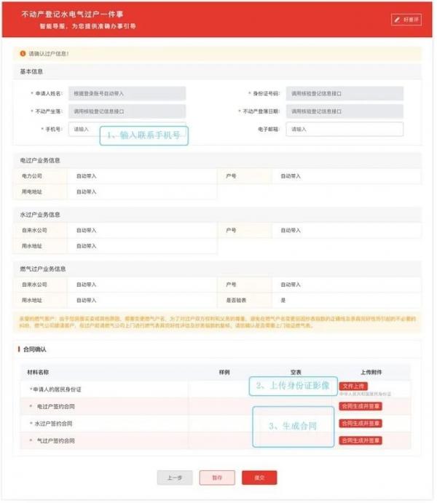437x503 pixels.
Task: Click the 电子邮箱 input box
Action: click(x=345, y=129)
